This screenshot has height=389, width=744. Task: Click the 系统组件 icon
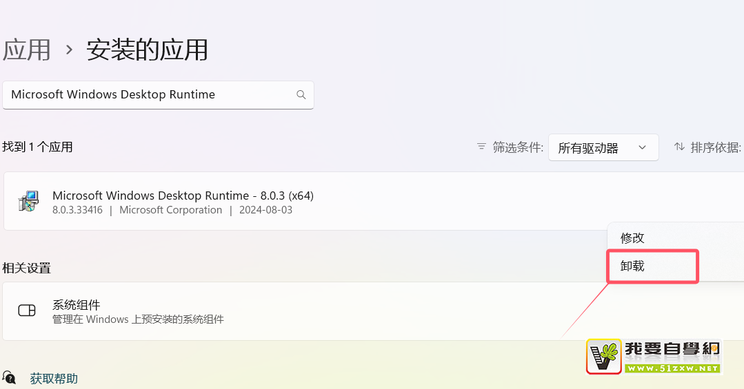click(27, 311)
